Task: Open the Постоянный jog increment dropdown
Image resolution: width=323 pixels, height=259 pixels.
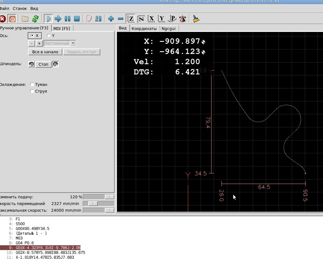Action: [x=73, y=43]
